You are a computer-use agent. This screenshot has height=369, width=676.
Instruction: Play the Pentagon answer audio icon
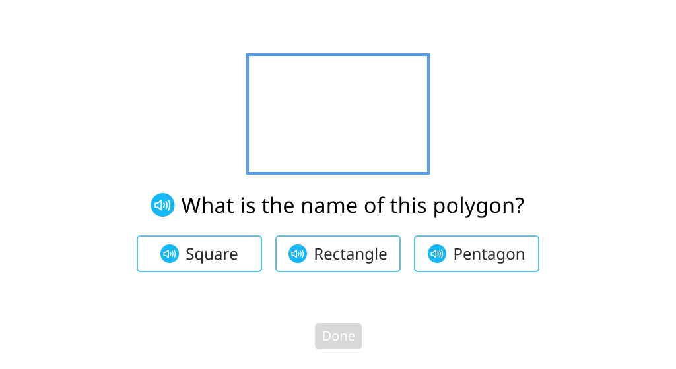[437, 254]
